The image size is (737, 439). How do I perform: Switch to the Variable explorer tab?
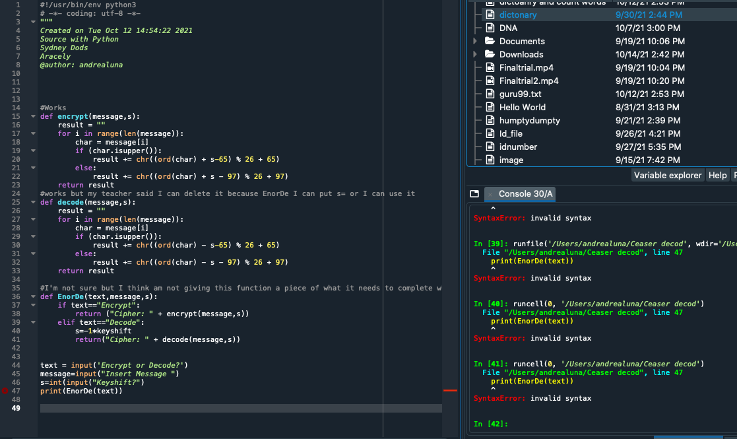[x=668, y=176]
